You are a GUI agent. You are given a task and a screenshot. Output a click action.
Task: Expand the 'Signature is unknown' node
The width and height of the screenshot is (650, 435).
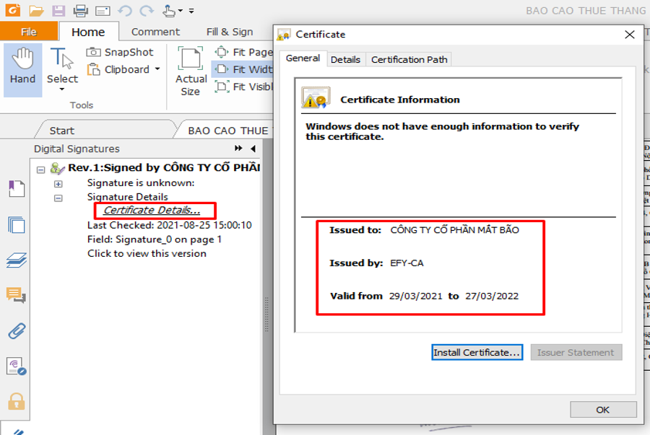point(58,184)
